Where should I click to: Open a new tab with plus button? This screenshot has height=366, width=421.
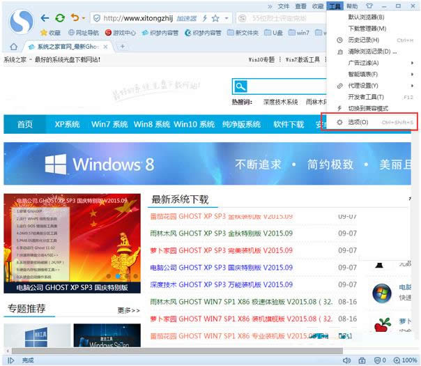pyautogui.click(x=123, y=47)
